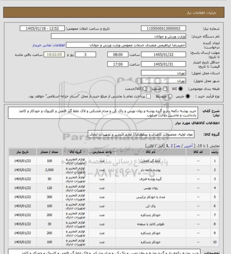Click the response deadline time 08:00 field
This screenshot has height=254, width=231.
click(118, 54)
